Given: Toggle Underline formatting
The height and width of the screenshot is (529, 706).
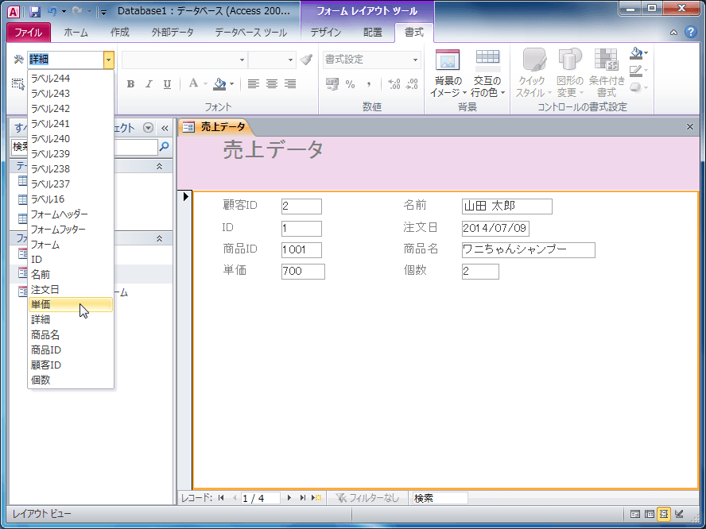Looking at the screenshot, I should pyautogui.click(x=167, y=83).
